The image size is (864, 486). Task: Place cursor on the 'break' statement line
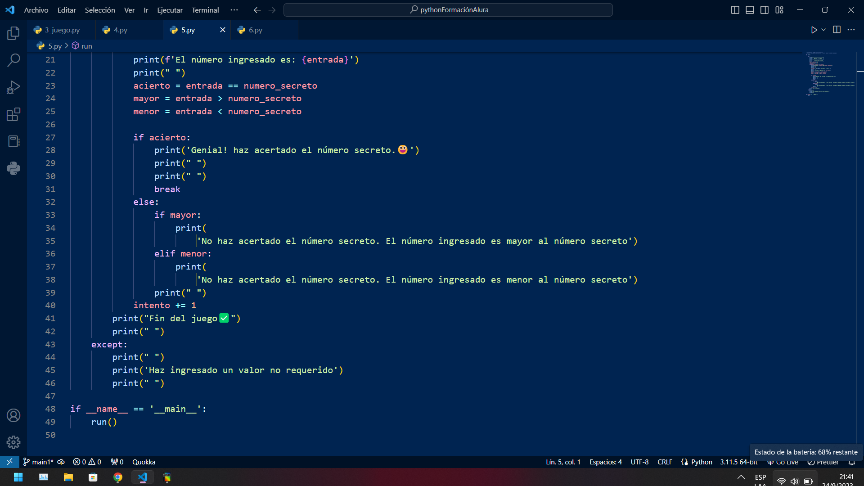click(x=167, y=189)
